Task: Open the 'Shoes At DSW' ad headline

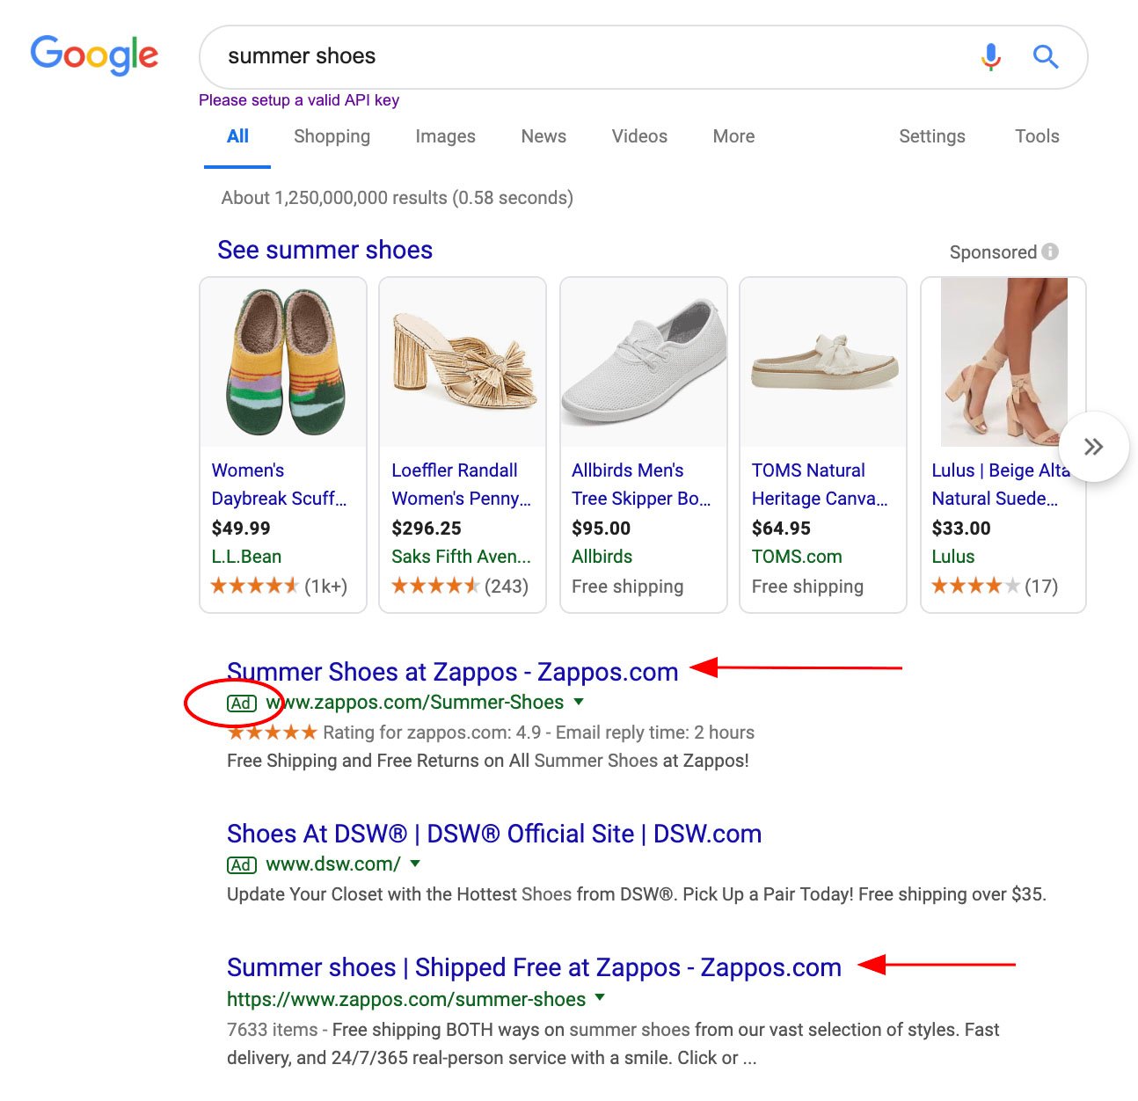Action: pyautogui.click(x=493, y=834)
